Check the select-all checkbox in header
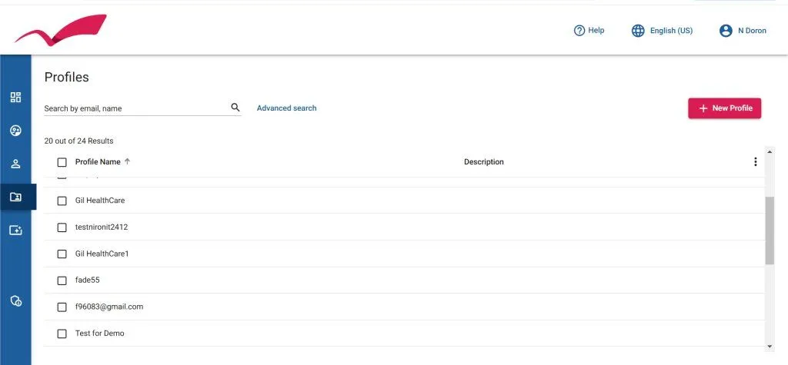Viewport: 788px width, 365px height. (x=62, y=162)
